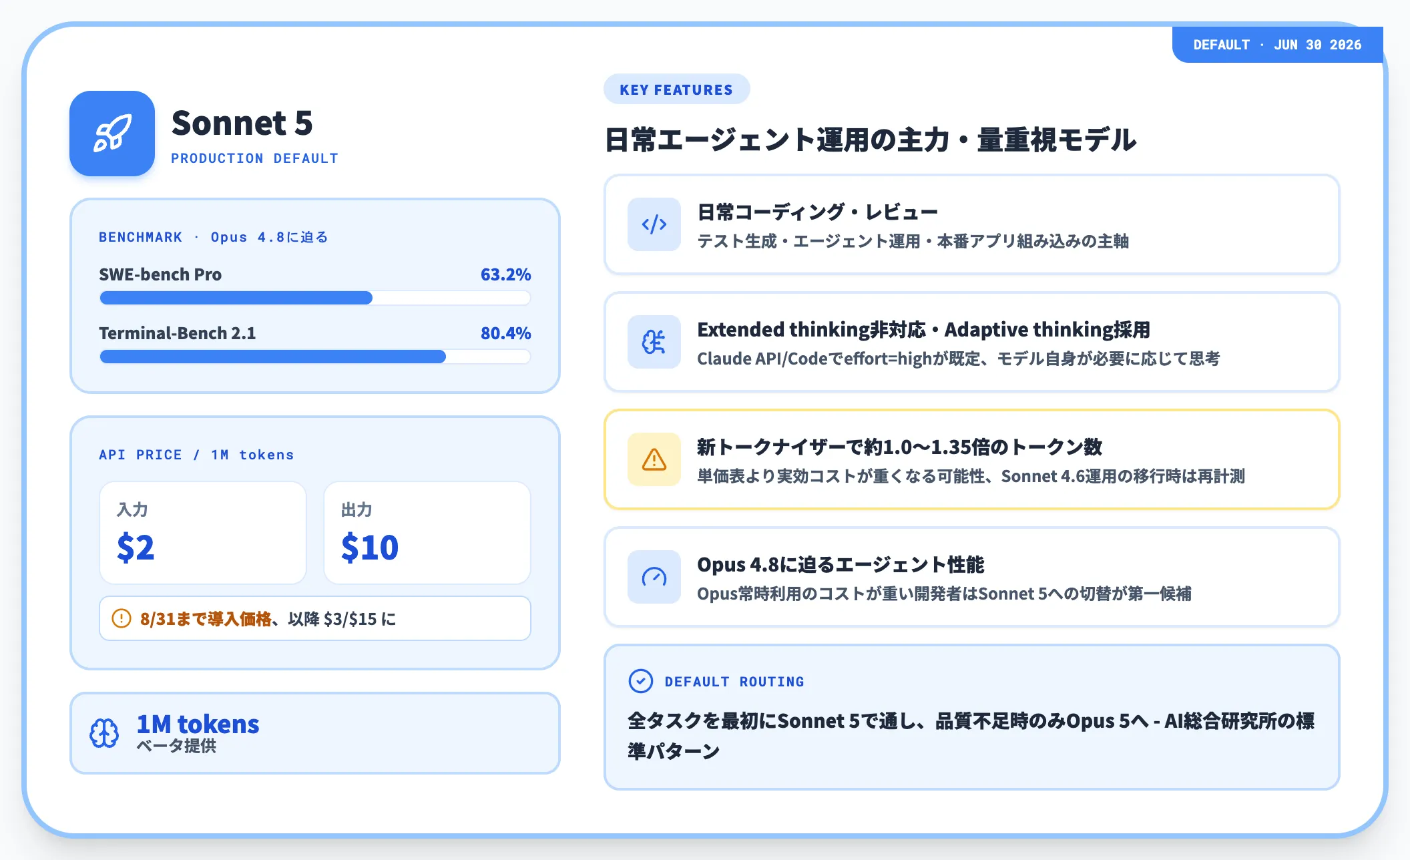Open the 日常コーディング・レビュー feature card
1410x860 pixels.
pyautogui.click(x=972, y=224)
